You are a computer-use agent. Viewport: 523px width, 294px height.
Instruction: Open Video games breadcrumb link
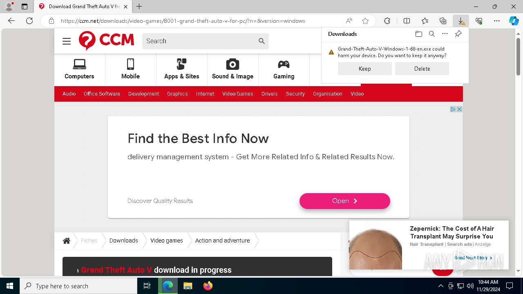pyautogui.click(x=167, y=241)
